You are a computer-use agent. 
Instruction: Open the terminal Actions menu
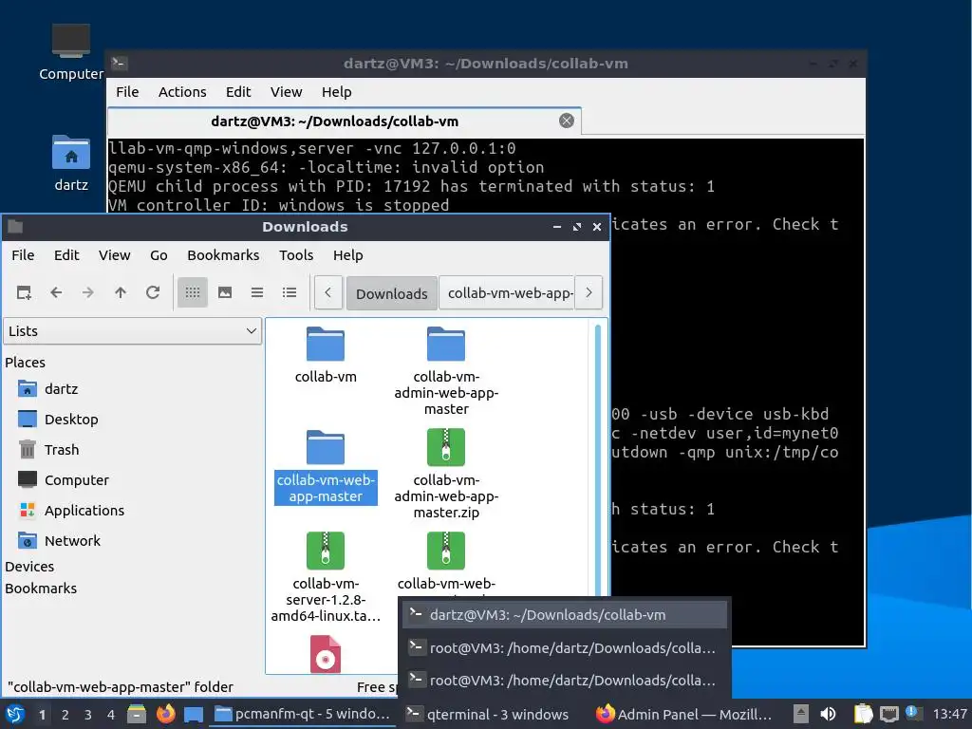pyautogui.click(x=182, y=92)
